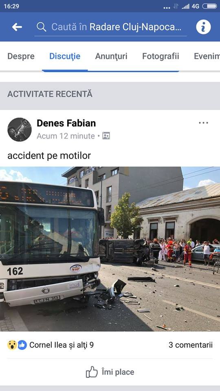Open Denes Fabian's profile picture

[x=20, y=130]
